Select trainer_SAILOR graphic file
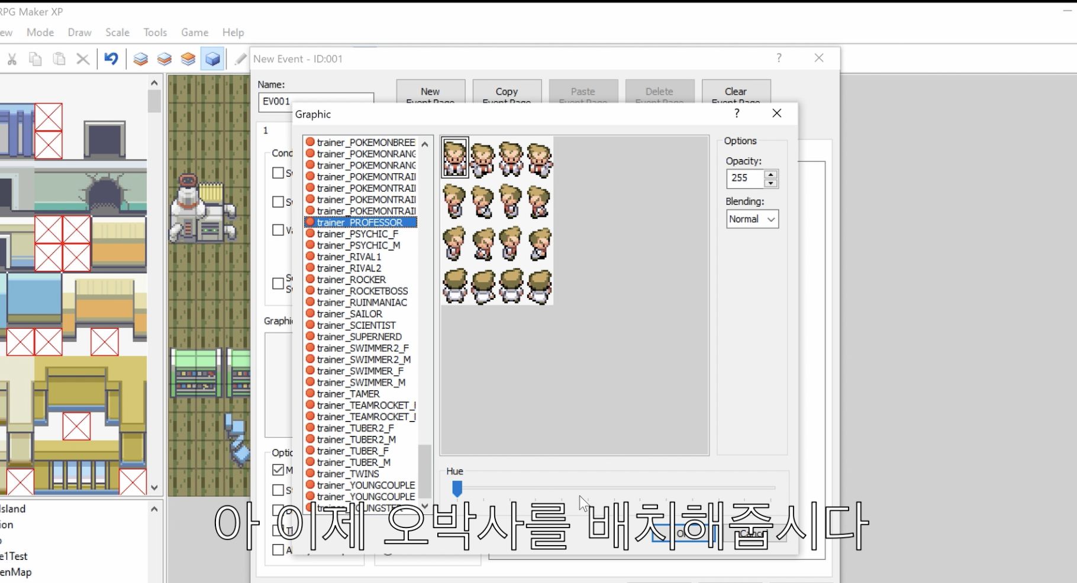The image size is (1077, 583). (349, 314)
